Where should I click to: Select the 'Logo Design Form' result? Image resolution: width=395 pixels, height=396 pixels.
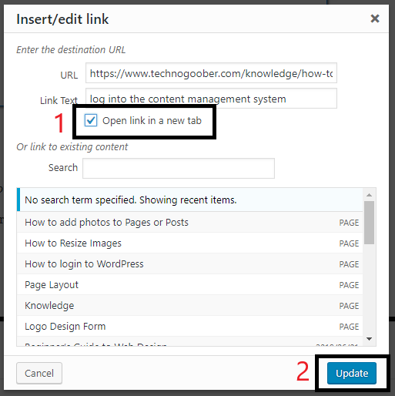(x=189, y=327)
